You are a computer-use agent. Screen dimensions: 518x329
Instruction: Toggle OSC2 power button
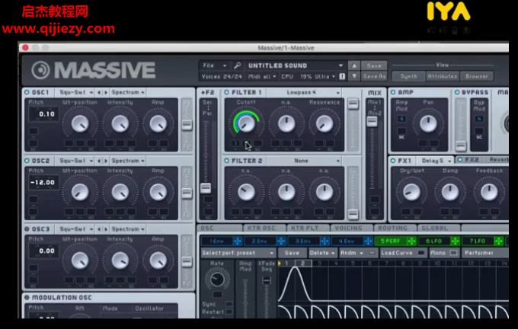coord(27,161)
